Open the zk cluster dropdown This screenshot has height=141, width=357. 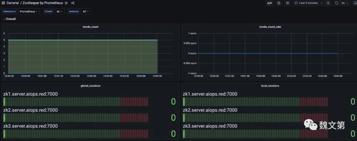click(59, 11)
